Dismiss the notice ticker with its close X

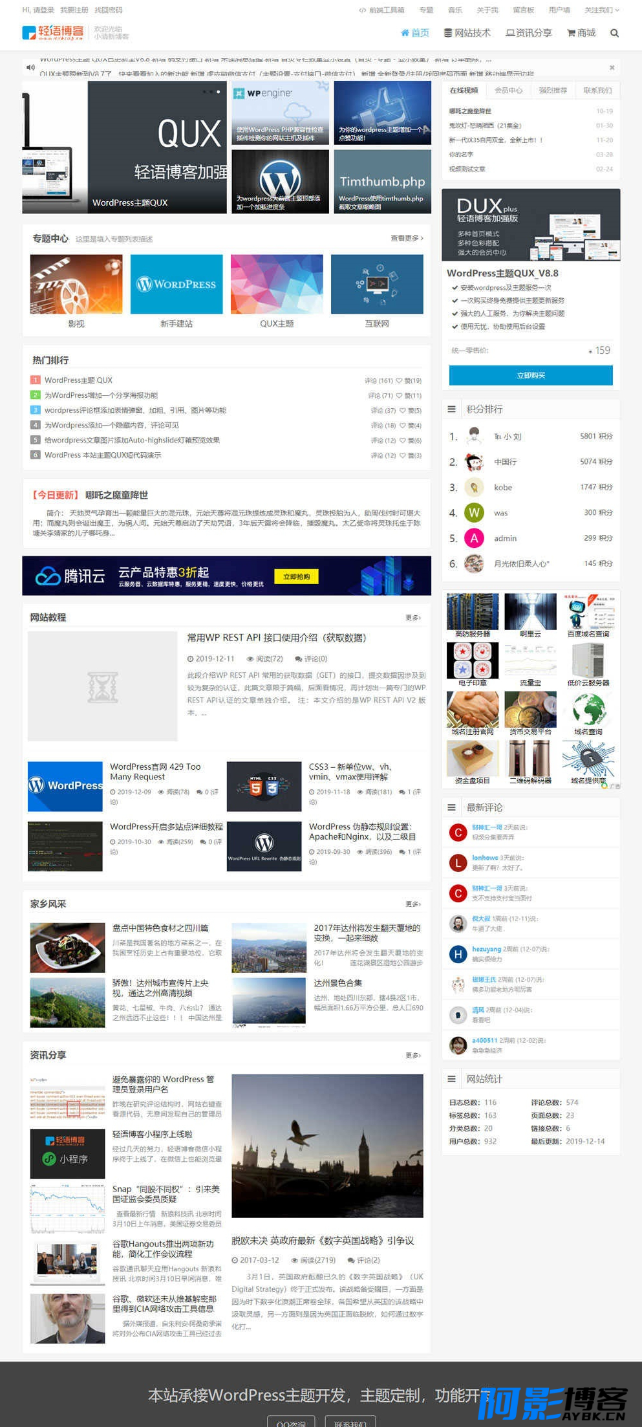612,67
